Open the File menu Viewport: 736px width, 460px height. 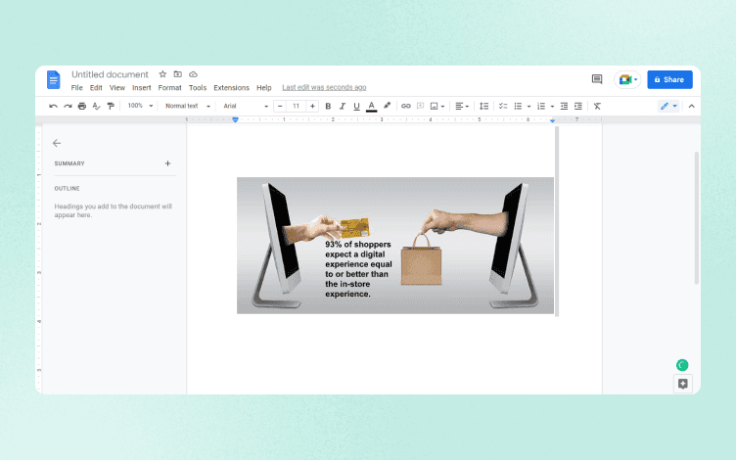tap(77, 88)
